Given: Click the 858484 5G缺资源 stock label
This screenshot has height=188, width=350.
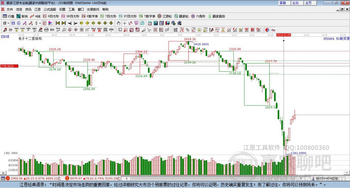Looking at the screenshot, I should [x=336, y=39].
